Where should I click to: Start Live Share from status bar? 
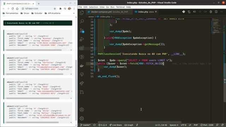[115, 125]
